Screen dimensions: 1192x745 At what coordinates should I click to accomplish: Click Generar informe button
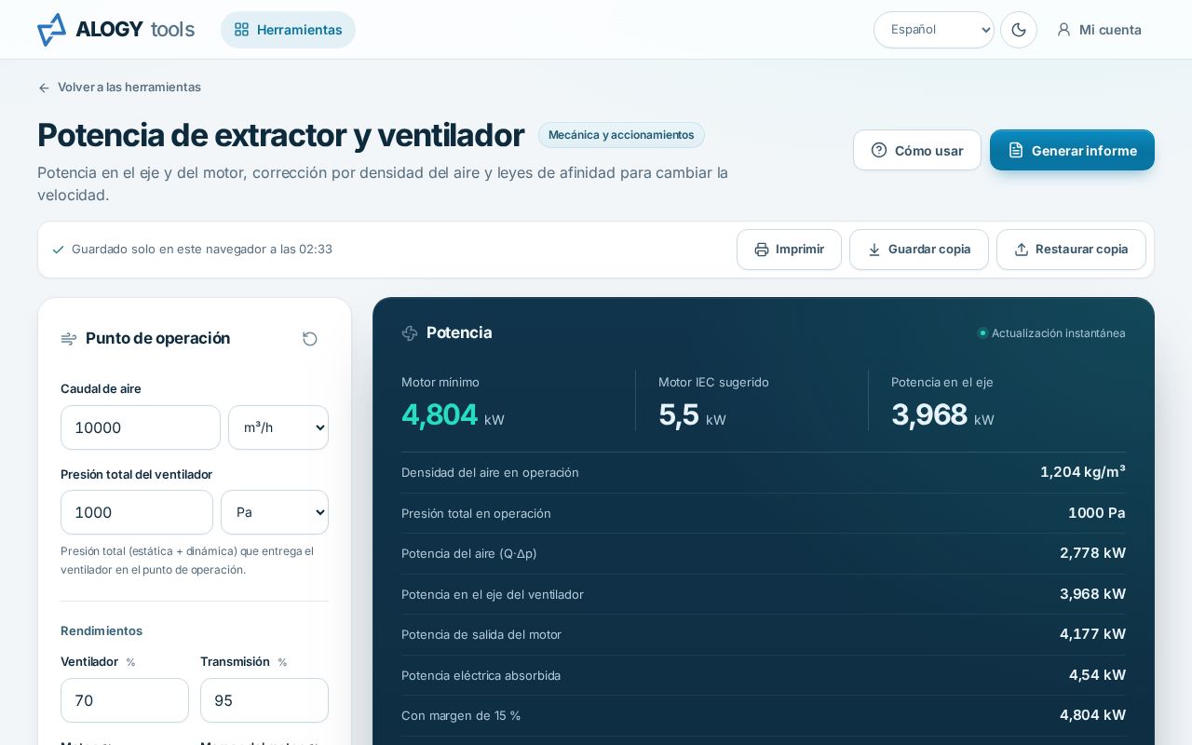tap(1072, 150)
